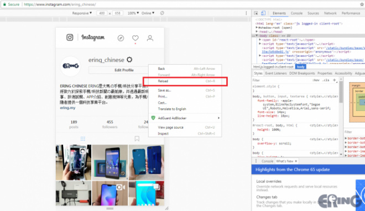Viewport: 365px width, 211px height.
Task: Open the Online throttling dropdown
Action: click(x=148, y=13)
